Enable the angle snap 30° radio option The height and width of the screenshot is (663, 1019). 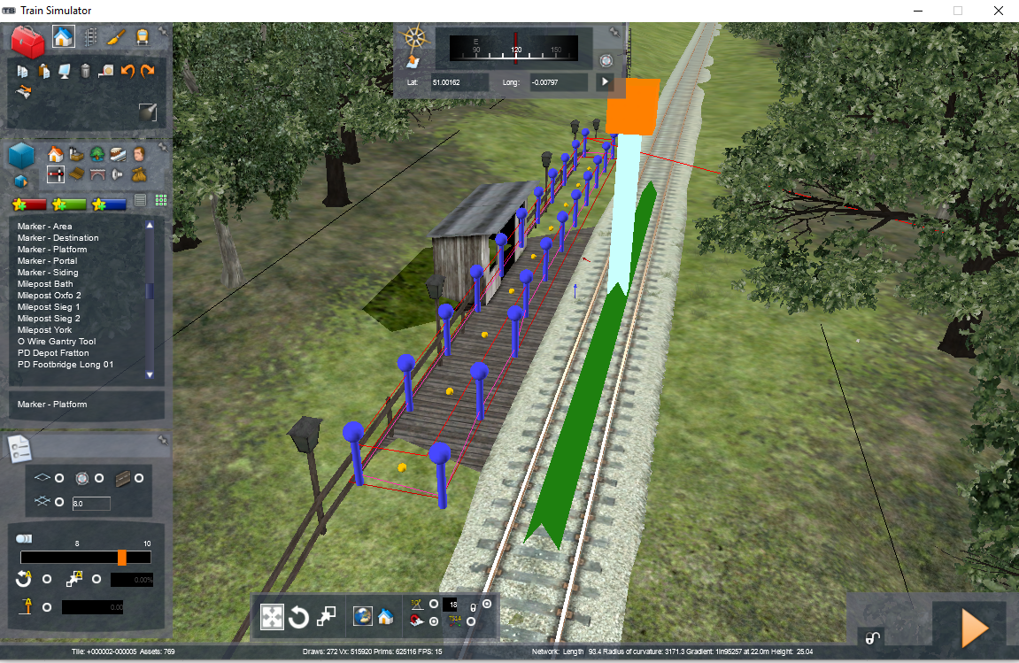[434, 605]
